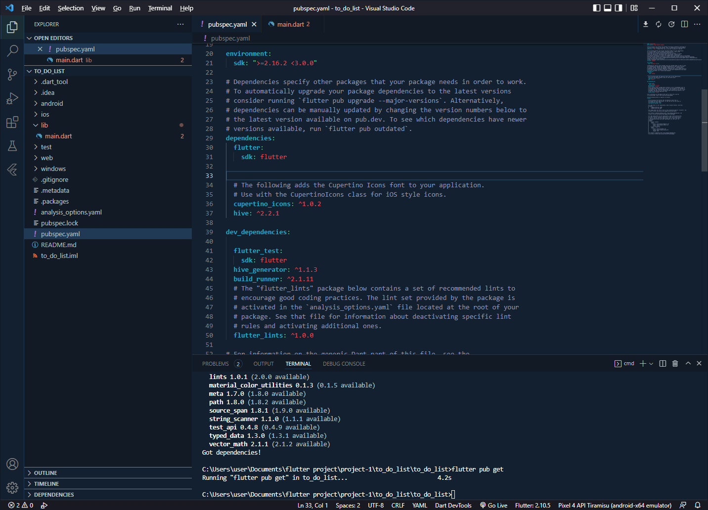Click the Get Packages download icon

click(x=646, y=24)
